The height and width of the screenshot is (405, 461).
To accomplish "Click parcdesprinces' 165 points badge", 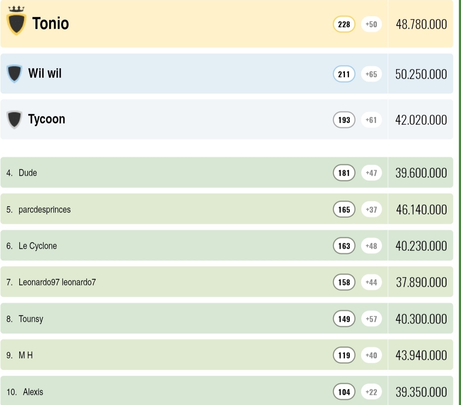I will click(344, 210).
